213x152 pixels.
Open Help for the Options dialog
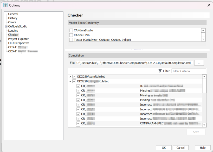(x=203, y=148)
